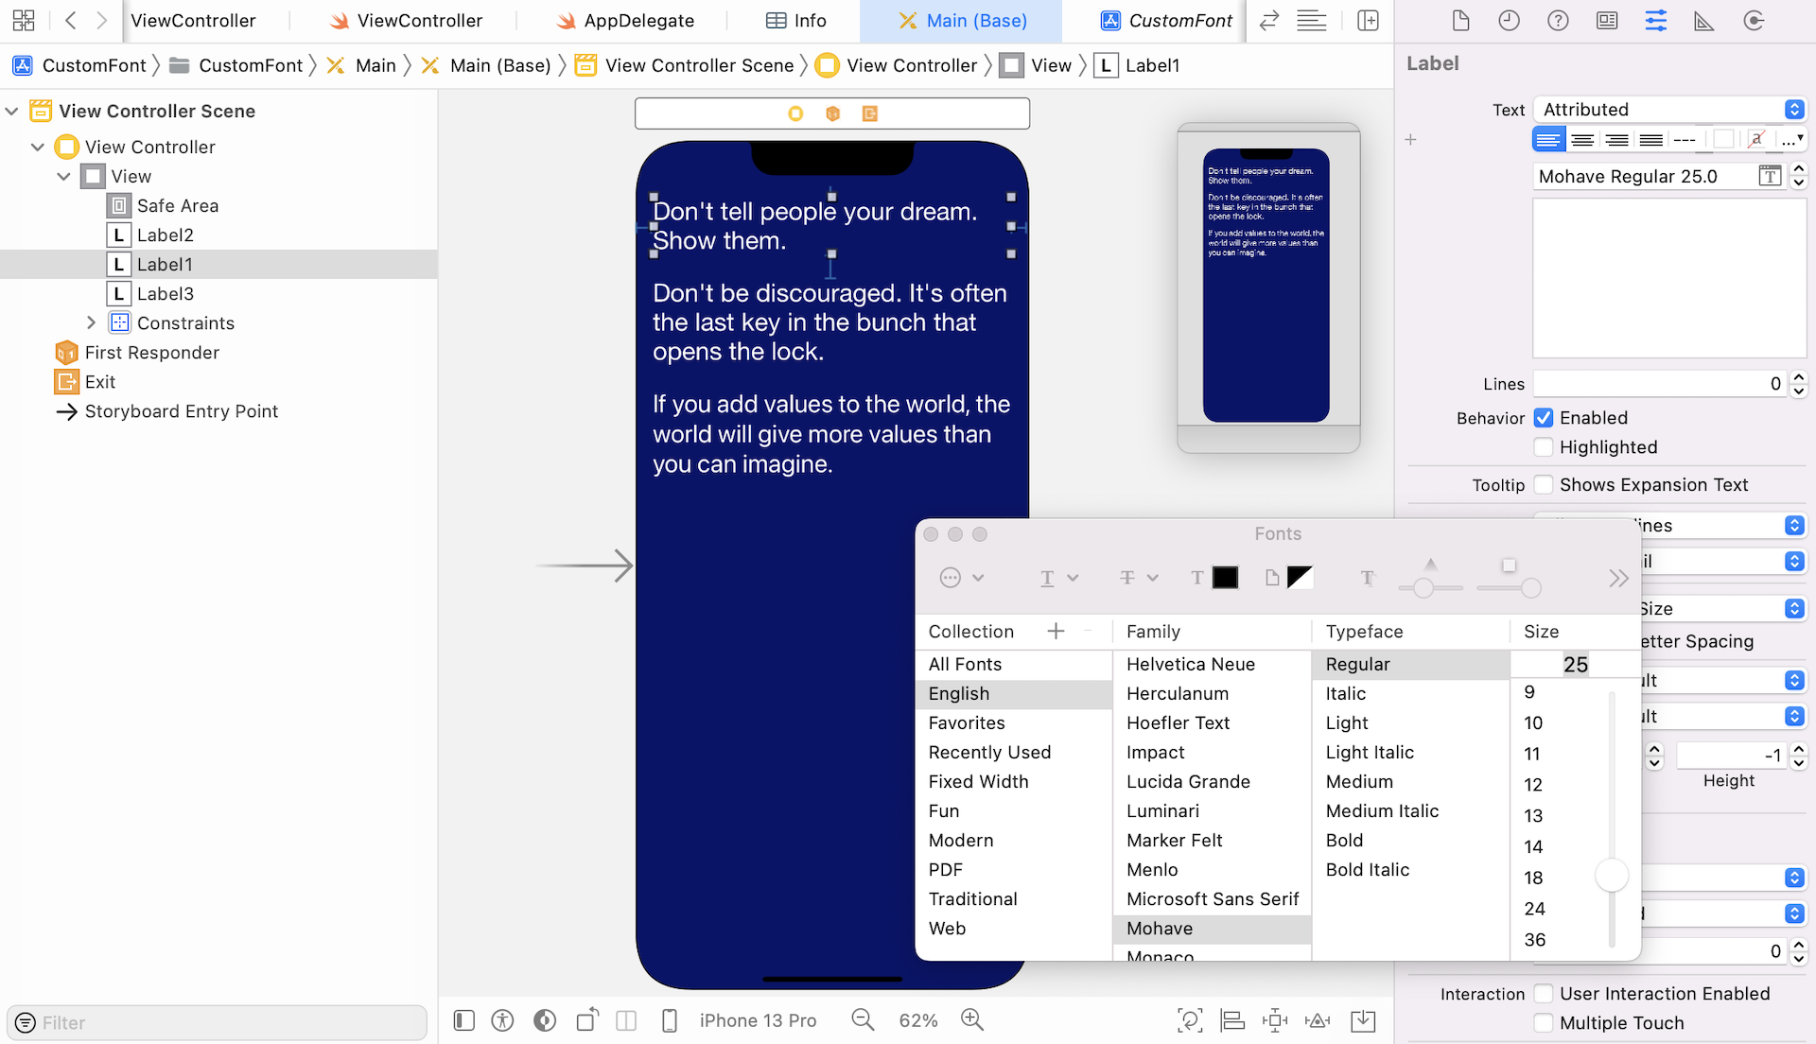Collapse the View Controller Scene disclosure
This screenshot has height=1044, width=1816.
point(12,112)
